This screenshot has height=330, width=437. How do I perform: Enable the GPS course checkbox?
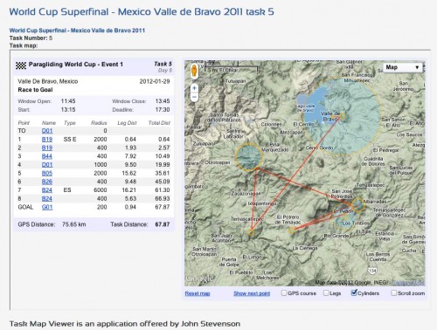pyautogui.click(x=284, y=292)
